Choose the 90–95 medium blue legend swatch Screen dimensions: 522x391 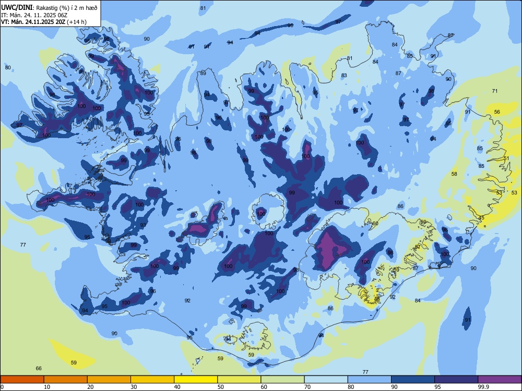[x=413, y=380]
